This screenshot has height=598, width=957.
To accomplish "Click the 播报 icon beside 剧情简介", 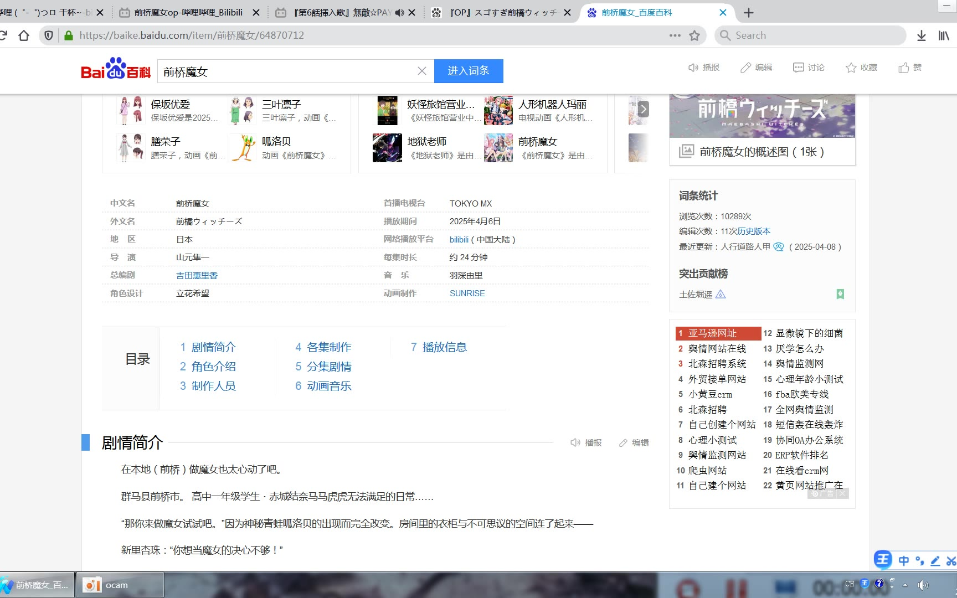I will click(575, 442).
